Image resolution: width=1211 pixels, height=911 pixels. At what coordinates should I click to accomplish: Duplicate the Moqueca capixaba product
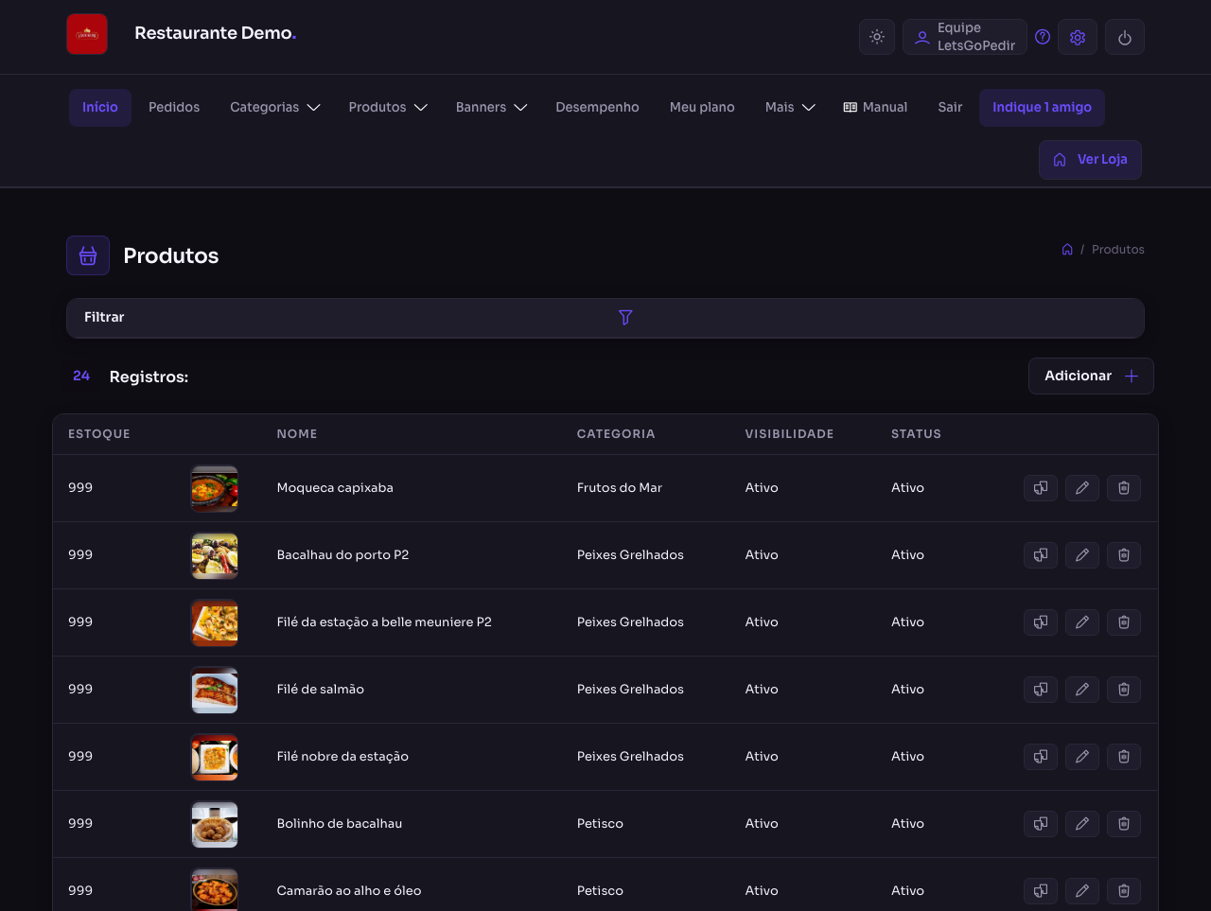point(1041,488)
